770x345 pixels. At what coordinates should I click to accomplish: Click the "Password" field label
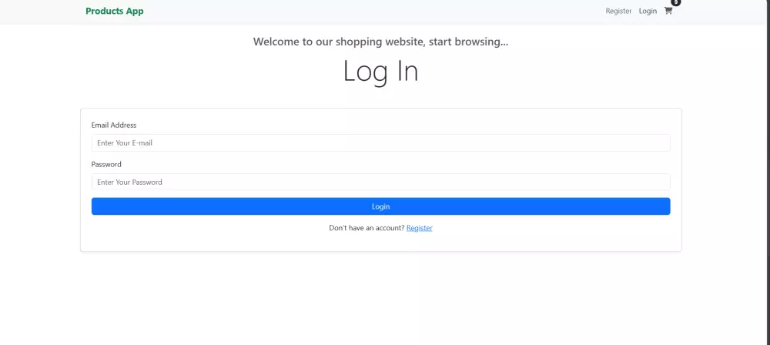pyautogui.click(x=106, y=164)
